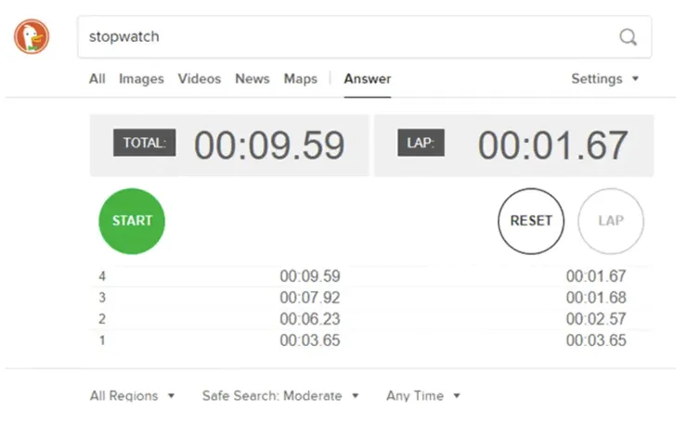Click the magnifying glass search icon
This screenshot has width=687, height=423.
coord(628,37)
